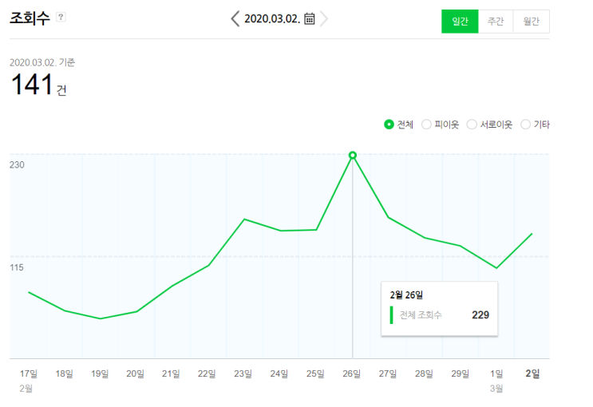Click the 19일 x-axis label
This screenshot has height=407, width=593.
coord(100,373)
